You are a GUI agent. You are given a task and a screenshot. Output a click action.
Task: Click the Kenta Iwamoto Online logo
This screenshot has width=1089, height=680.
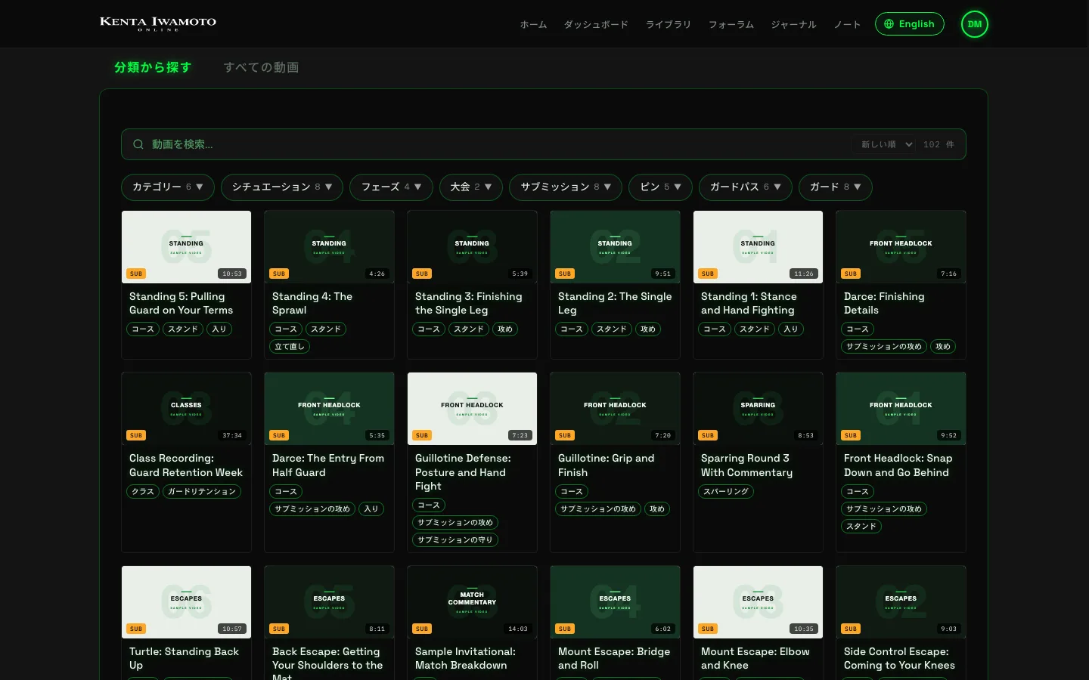pos(158,23)
